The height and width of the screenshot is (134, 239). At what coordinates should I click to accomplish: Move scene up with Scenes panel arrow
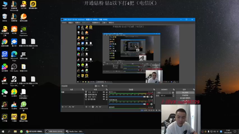[x=70, y=107]
